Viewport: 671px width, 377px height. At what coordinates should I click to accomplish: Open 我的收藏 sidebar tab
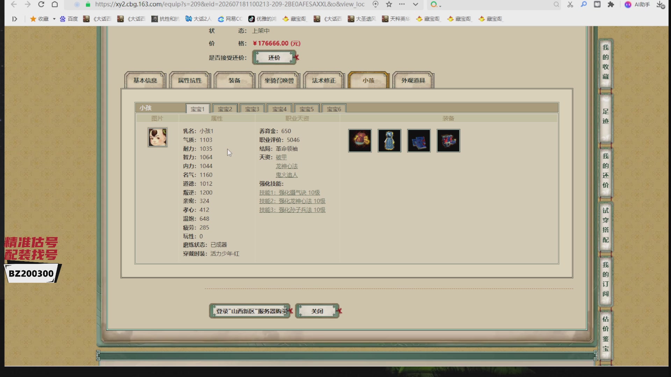pyautogui.click(x=606, y=62)
